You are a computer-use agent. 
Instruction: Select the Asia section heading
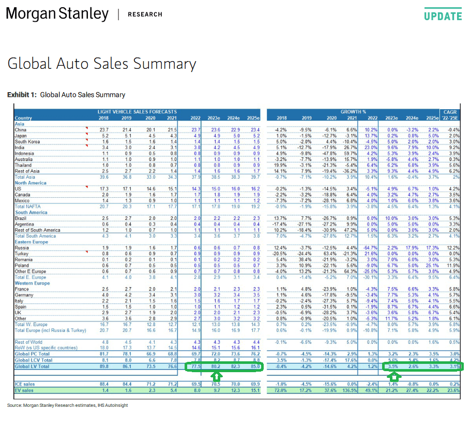[x=20, y=124]
